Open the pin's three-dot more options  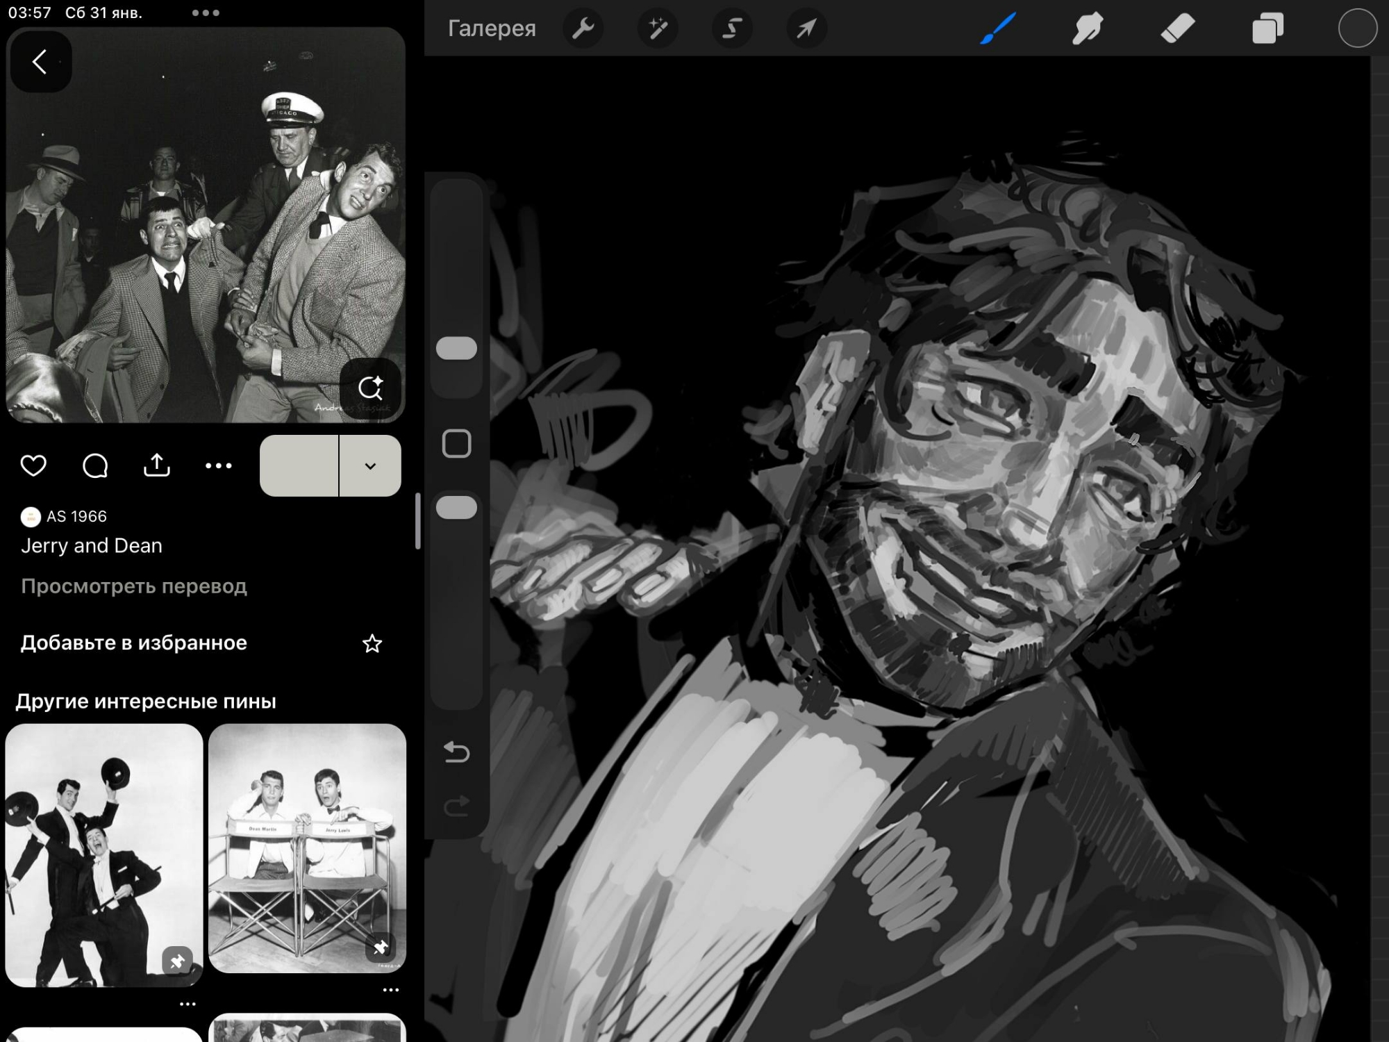218,465
